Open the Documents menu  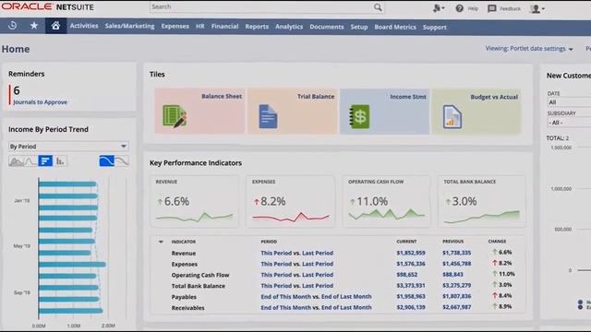coord(327,27)
